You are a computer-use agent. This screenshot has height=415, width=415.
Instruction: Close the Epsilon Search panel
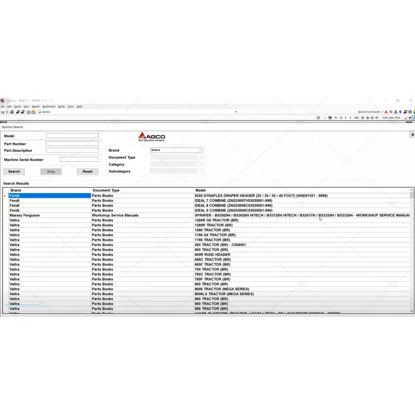pos(412,134)
